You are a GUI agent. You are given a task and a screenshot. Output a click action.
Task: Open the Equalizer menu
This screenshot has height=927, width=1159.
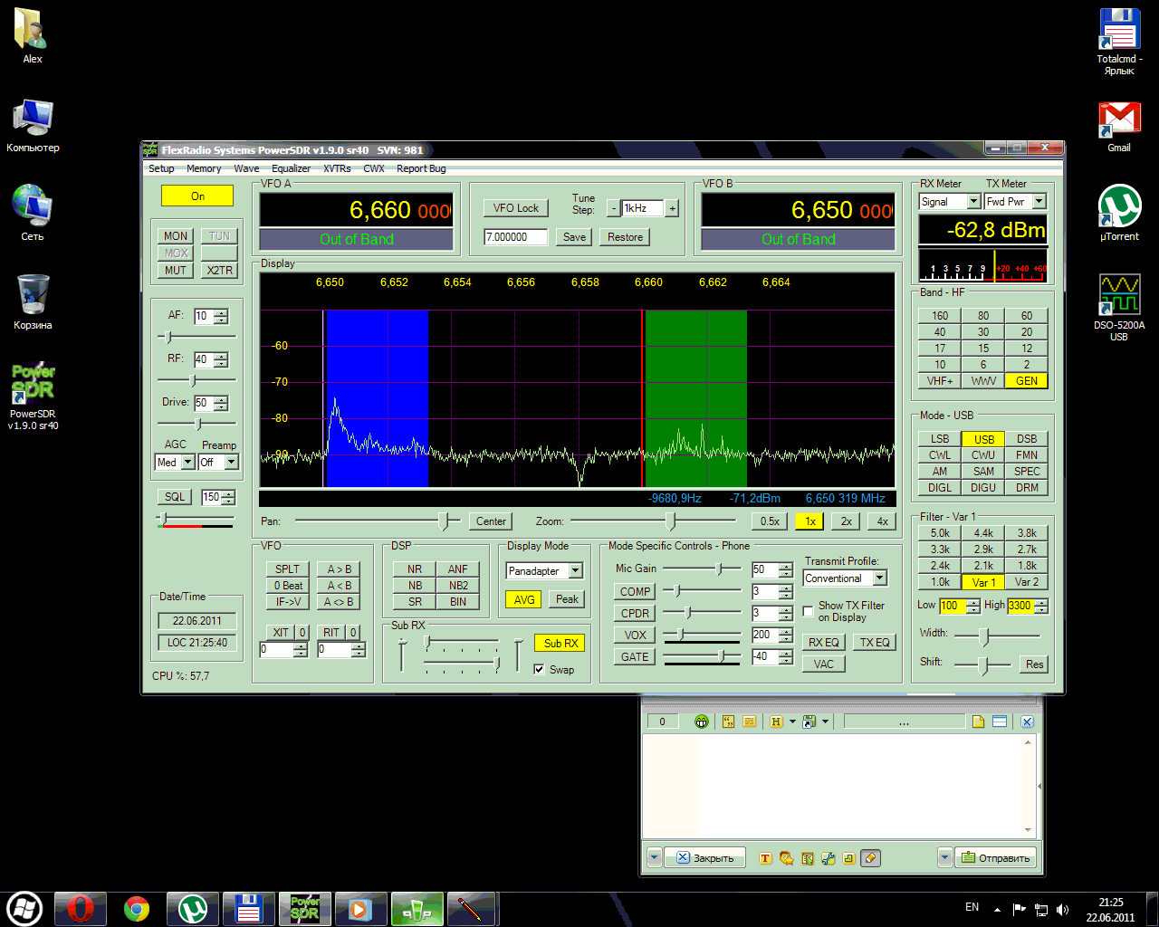pyautogui.click(x=291, y=168)
